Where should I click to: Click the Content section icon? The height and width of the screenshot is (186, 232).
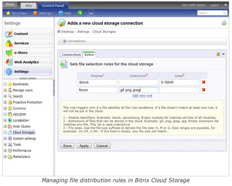click(x=9, y=34)
